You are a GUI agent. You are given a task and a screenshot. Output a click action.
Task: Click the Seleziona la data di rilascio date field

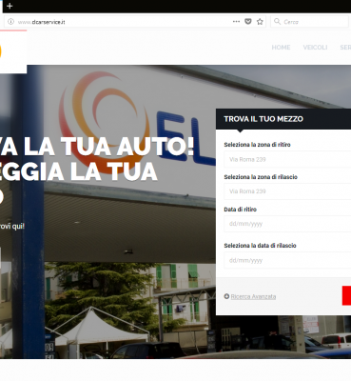pyautogui.click(x=287, y=260)
